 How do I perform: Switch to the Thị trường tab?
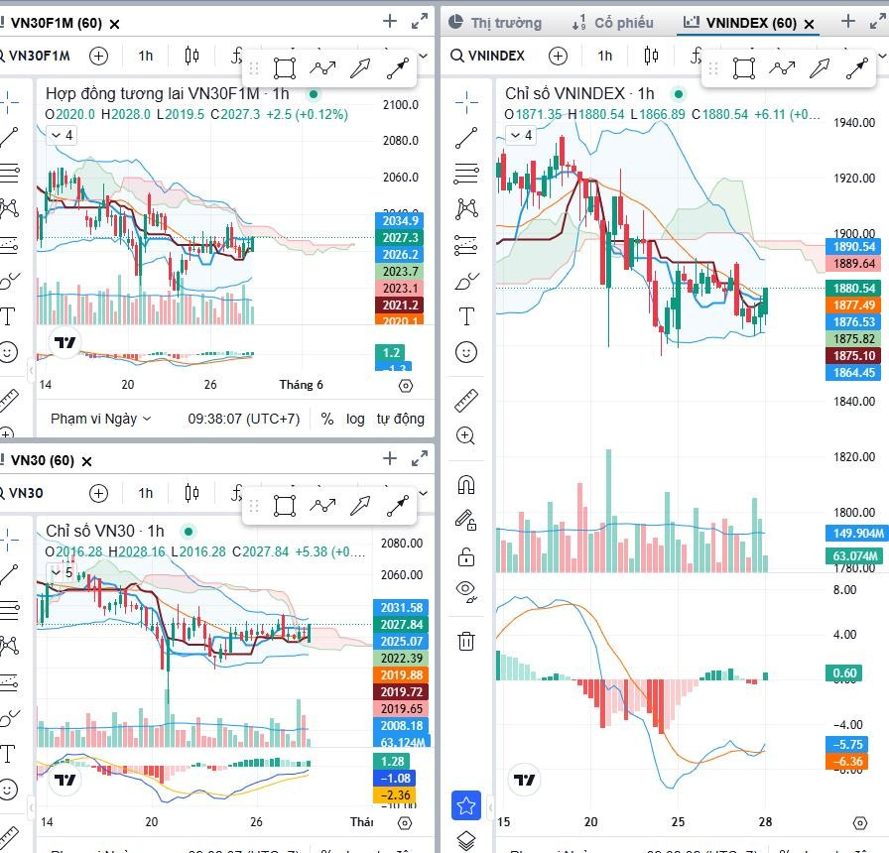(x=495, y=23)
